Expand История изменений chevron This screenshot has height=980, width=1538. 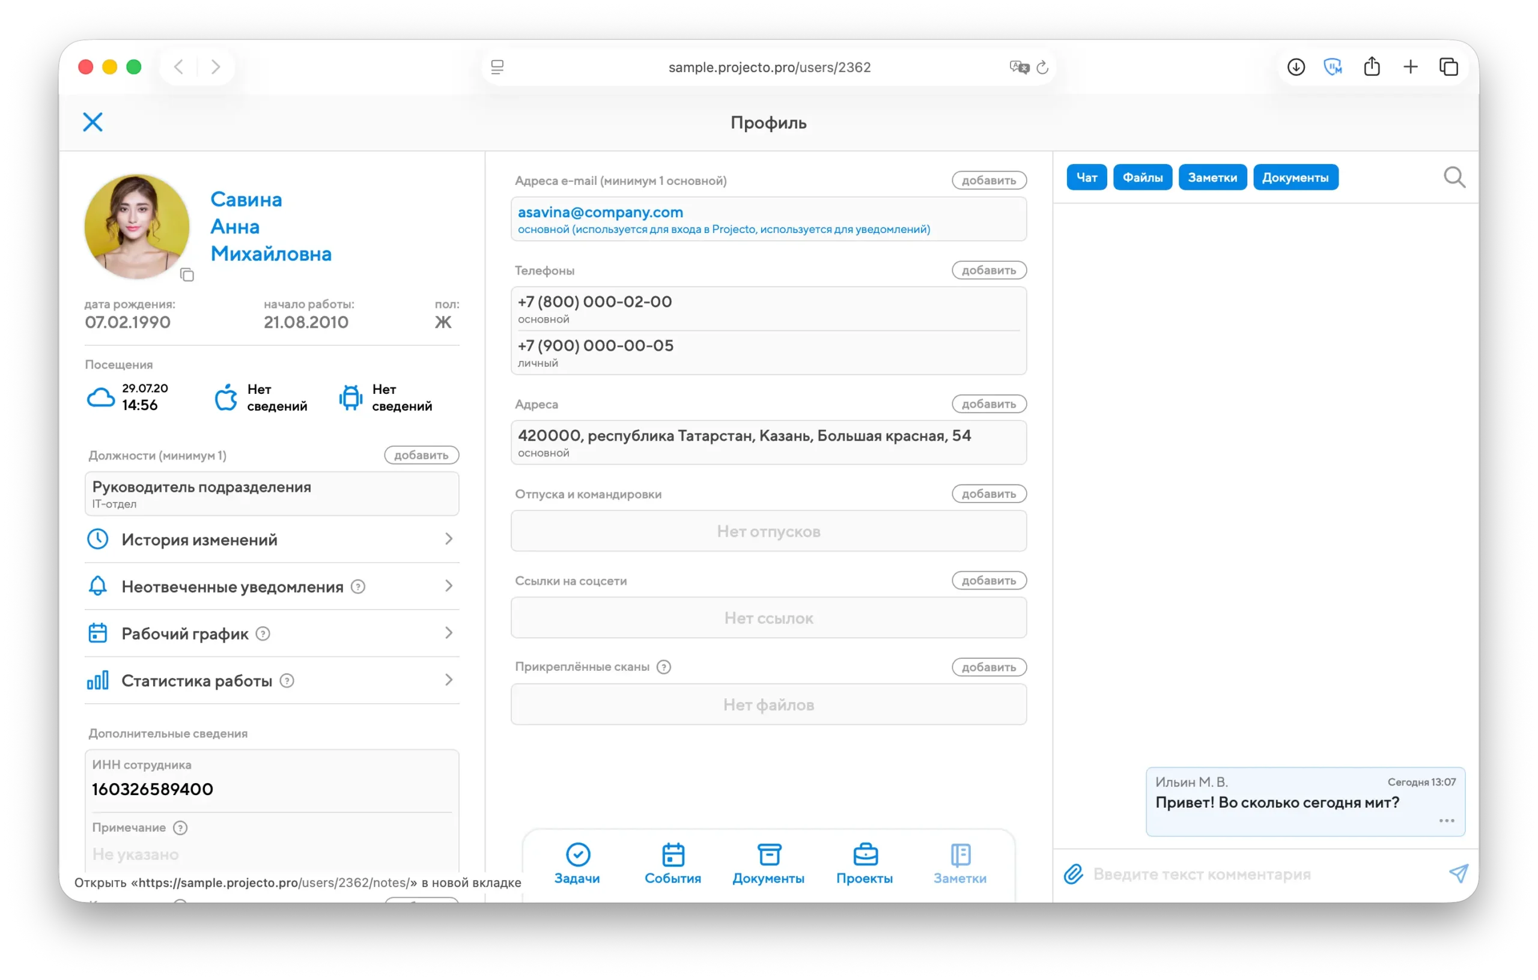click(449, 539)
